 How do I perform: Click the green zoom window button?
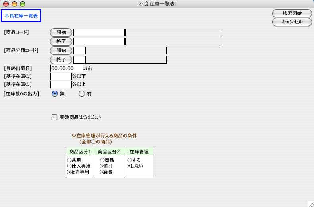coord(22,4)
